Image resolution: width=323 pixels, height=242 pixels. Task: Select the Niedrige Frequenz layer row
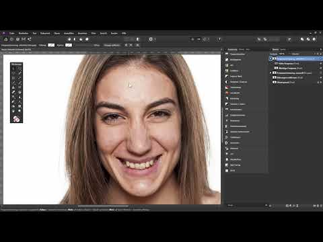coord(295,68)
